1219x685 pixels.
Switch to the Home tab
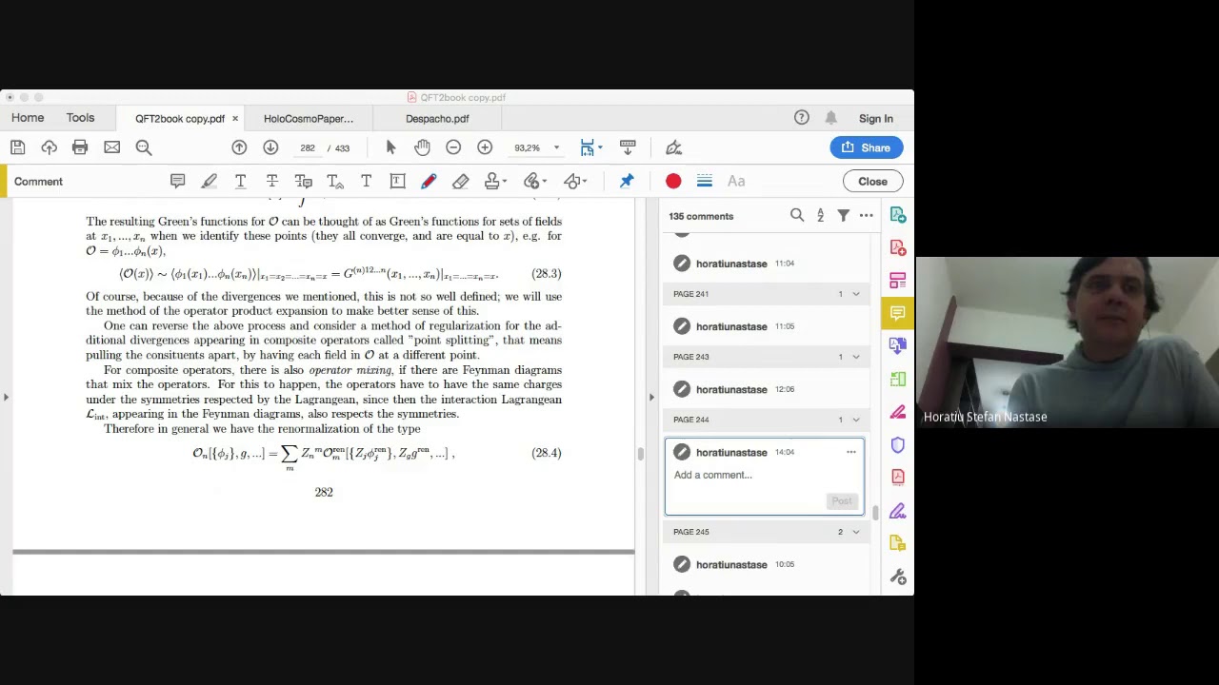(28, 118)
